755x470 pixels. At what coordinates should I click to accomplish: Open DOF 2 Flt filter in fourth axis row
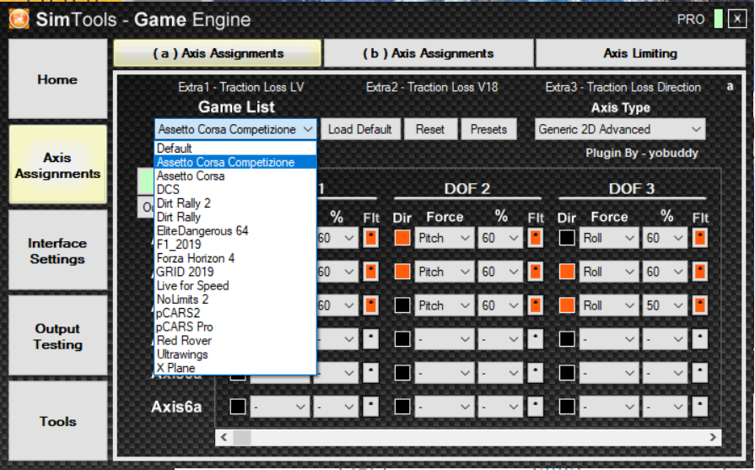pos(536,339)
